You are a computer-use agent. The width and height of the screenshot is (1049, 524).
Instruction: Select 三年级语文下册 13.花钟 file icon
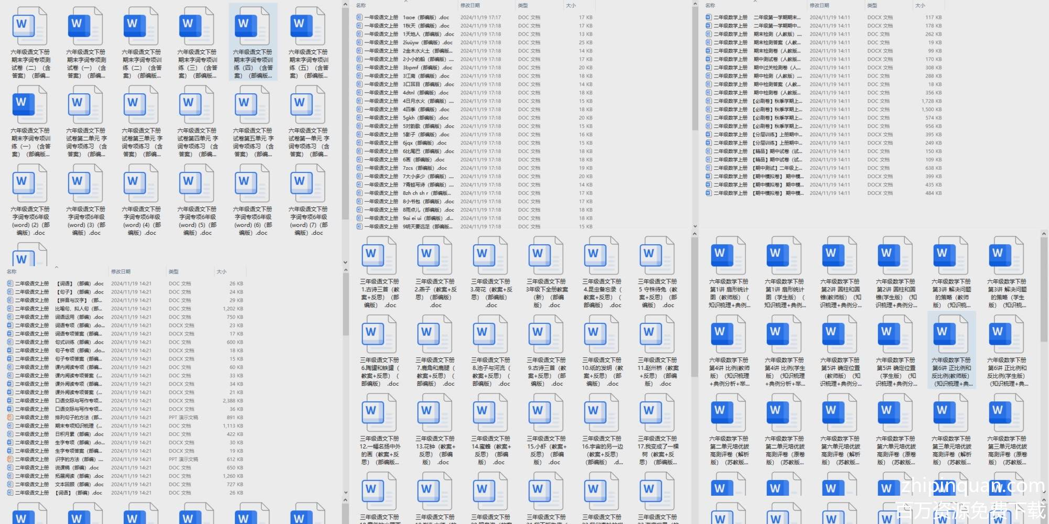click(435, 412)
